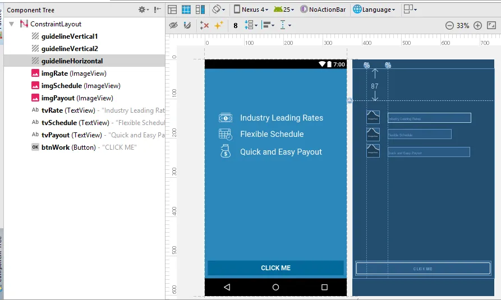Click the 87 guideline distance label

tap(374, 86)
